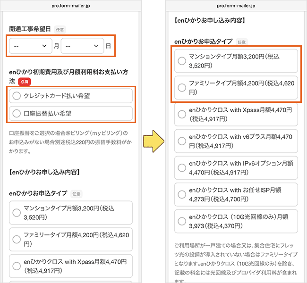
Task: Click right screen pro.form-mailer.jp address bar
Action: point(236,6)
